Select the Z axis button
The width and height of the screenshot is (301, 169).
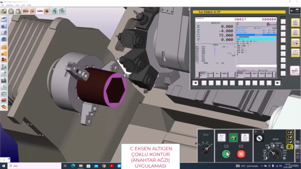[290, 137]
